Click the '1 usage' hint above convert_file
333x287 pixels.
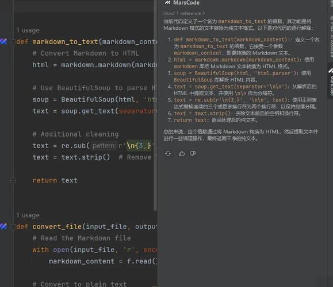(28, 215)
